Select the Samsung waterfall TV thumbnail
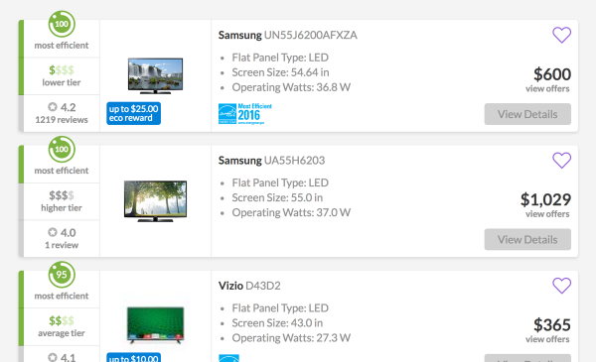 pyautogui.click(x=156, y=76)
